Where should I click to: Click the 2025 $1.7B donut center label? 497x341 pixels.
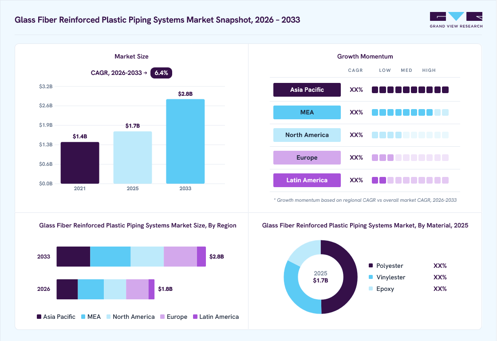(320, 277)
